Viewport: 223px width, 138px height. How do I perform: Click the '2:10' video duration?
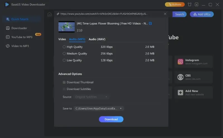pyautogui.click(x=79, y=30)
